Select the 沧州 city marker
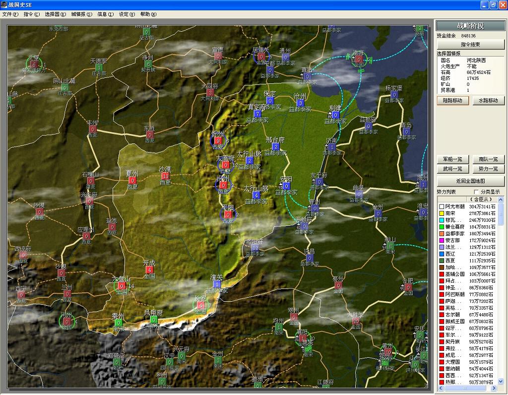 click(x=300, y=103)
